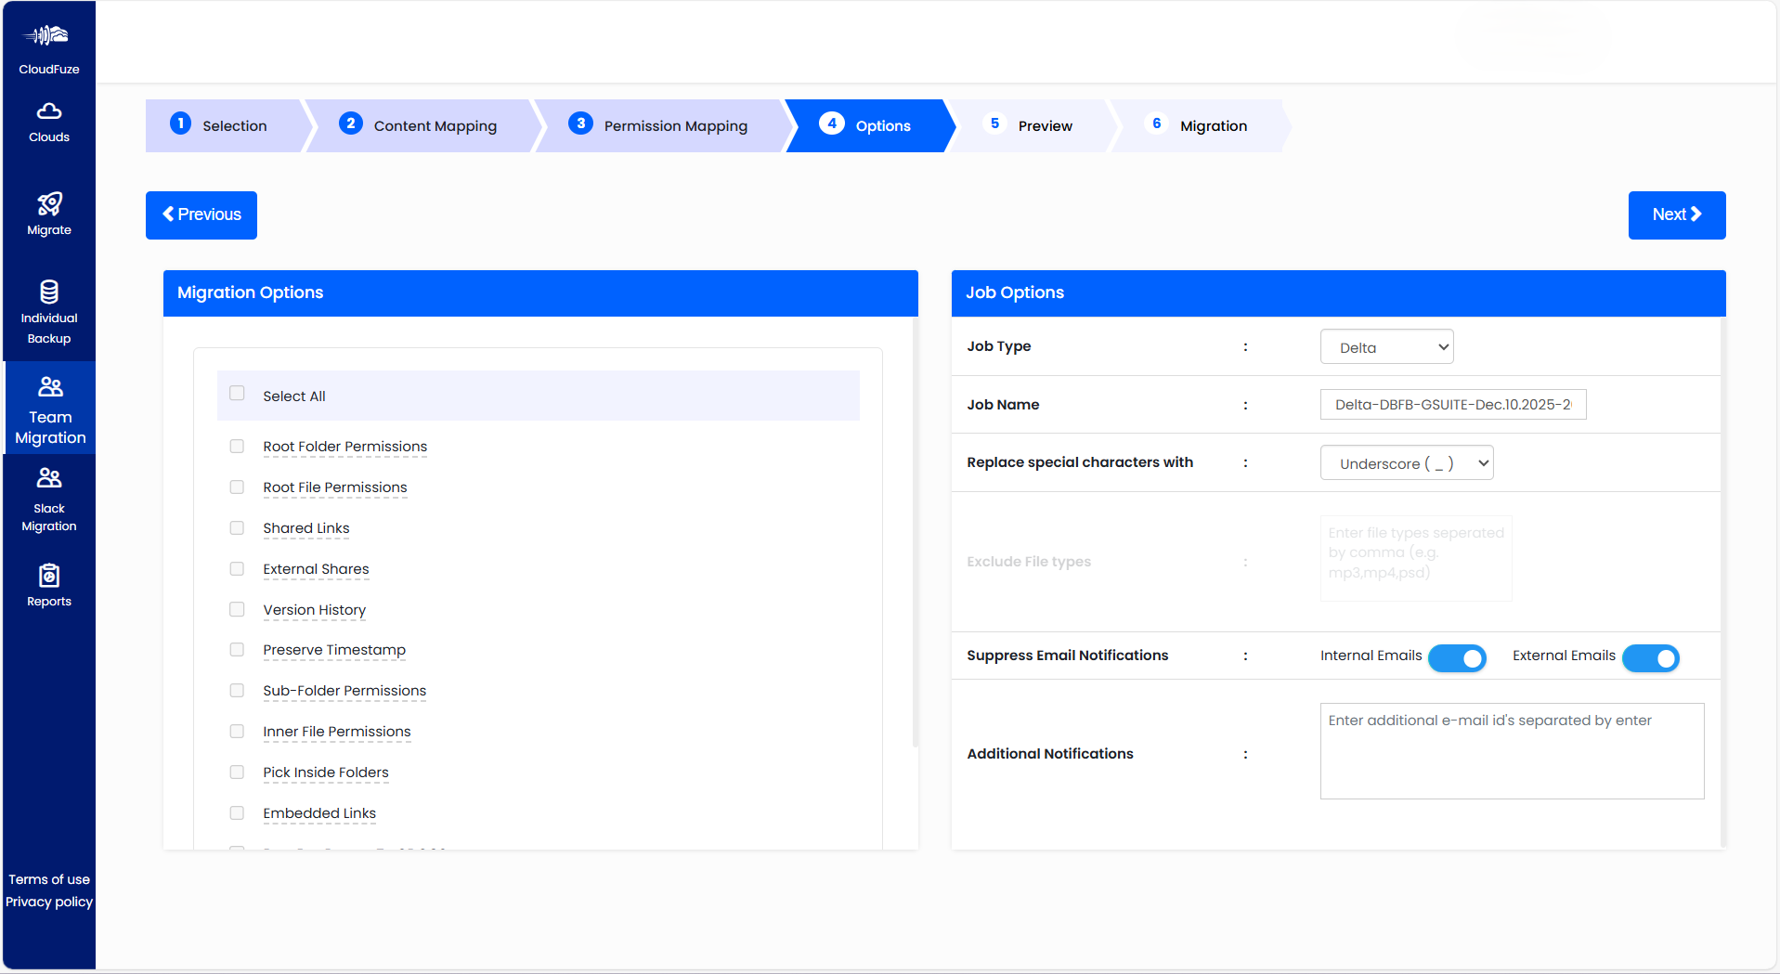Disable the External Emails toggle
Screen dimensions: 1780x974
coord(1651,657)
